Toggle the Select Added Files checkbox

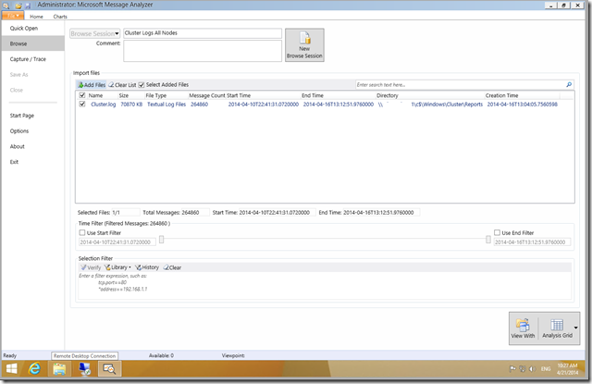pos(142,85)
